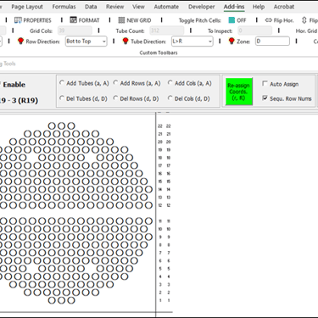Click the red Row Direction marker icon

(20, 42)
